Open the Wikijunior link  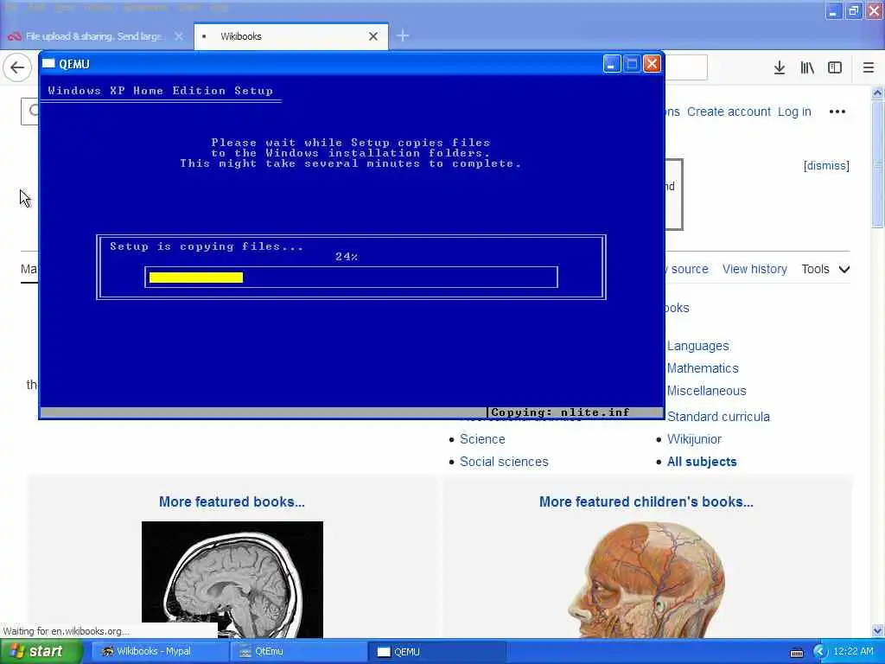[x=694, y=439]
